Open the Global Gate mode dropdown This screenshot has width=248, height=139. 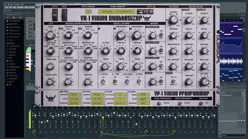click(143, 99)
